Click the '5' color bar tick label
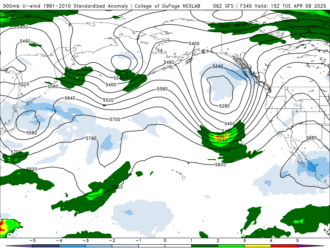 [x=297, y=241]
